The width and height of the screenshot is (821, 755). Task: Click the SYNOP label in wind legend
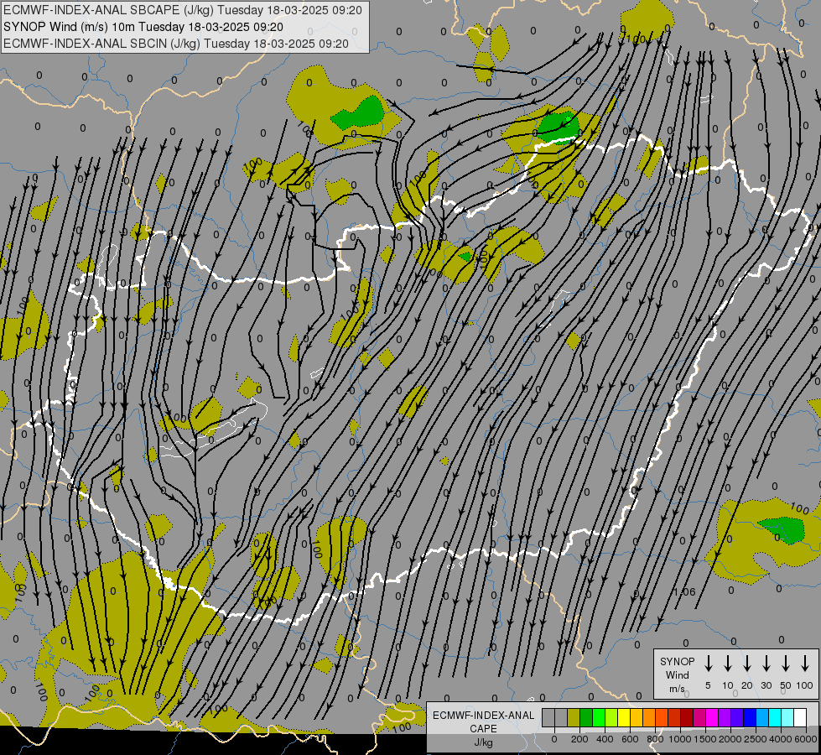tap(677, 661)
